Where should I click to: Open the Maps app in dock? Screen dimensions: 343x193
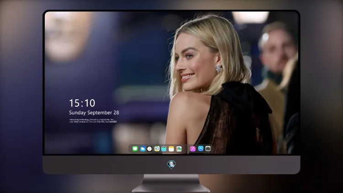tap(157, 149)
